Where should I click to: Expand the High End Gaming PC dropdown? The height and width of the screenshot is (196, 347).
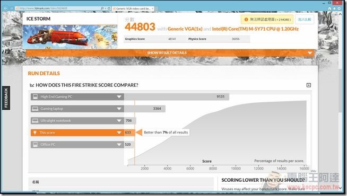click(119, 97)
